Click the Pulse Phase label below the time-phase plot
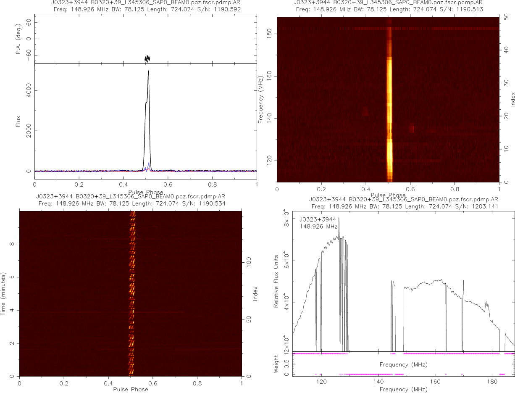This screenshot has height=393, width=515. coord(130,389)
